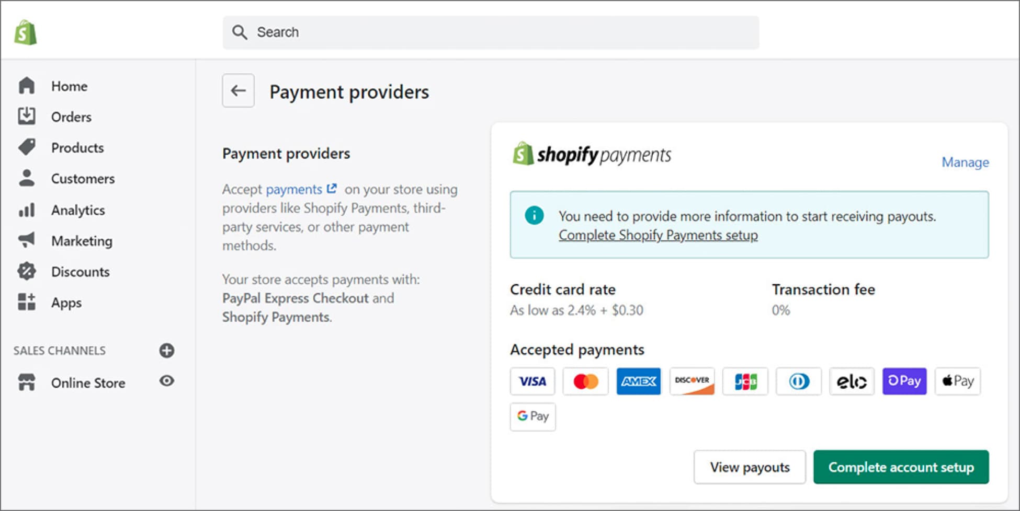The height and width of the screenshot is (511, 1020).
Task: Open the Orders section from the sidebar
Action: [71, 117]
